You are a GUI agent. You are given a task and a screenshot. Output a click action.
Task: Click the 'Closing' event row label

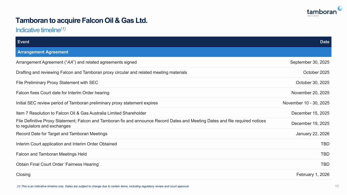point(23,174)
